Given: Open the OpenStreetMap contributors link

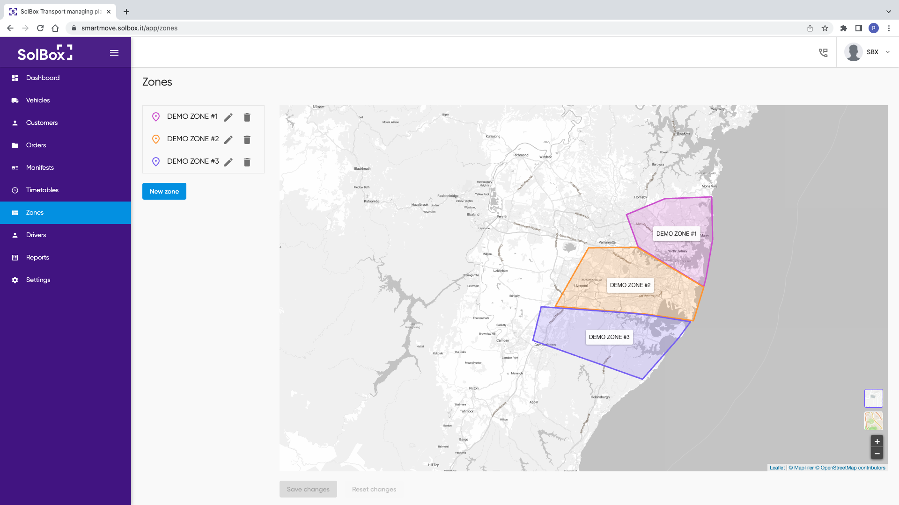Looking at the screenshot, I should (x=850, y=468).
